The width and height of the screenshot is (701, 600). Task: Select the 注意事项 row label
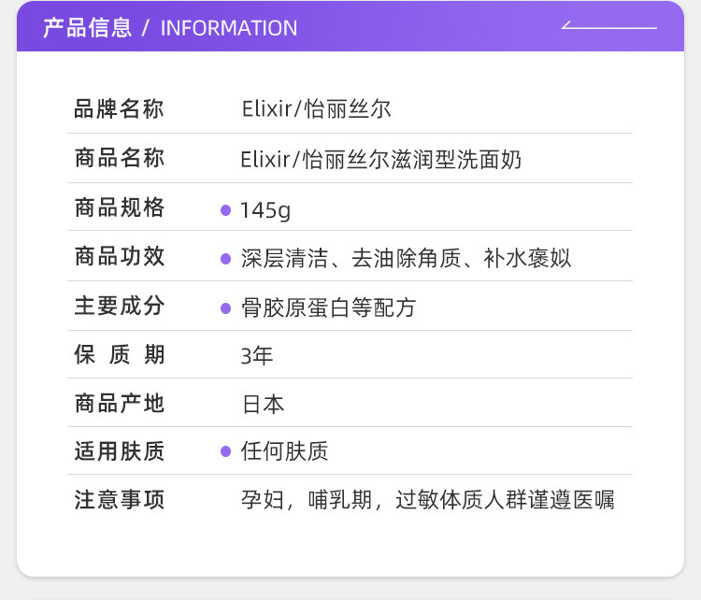119,500
